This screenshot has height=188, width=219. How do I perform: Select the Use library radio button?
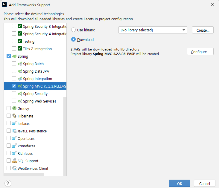click(x=74, y=30)
